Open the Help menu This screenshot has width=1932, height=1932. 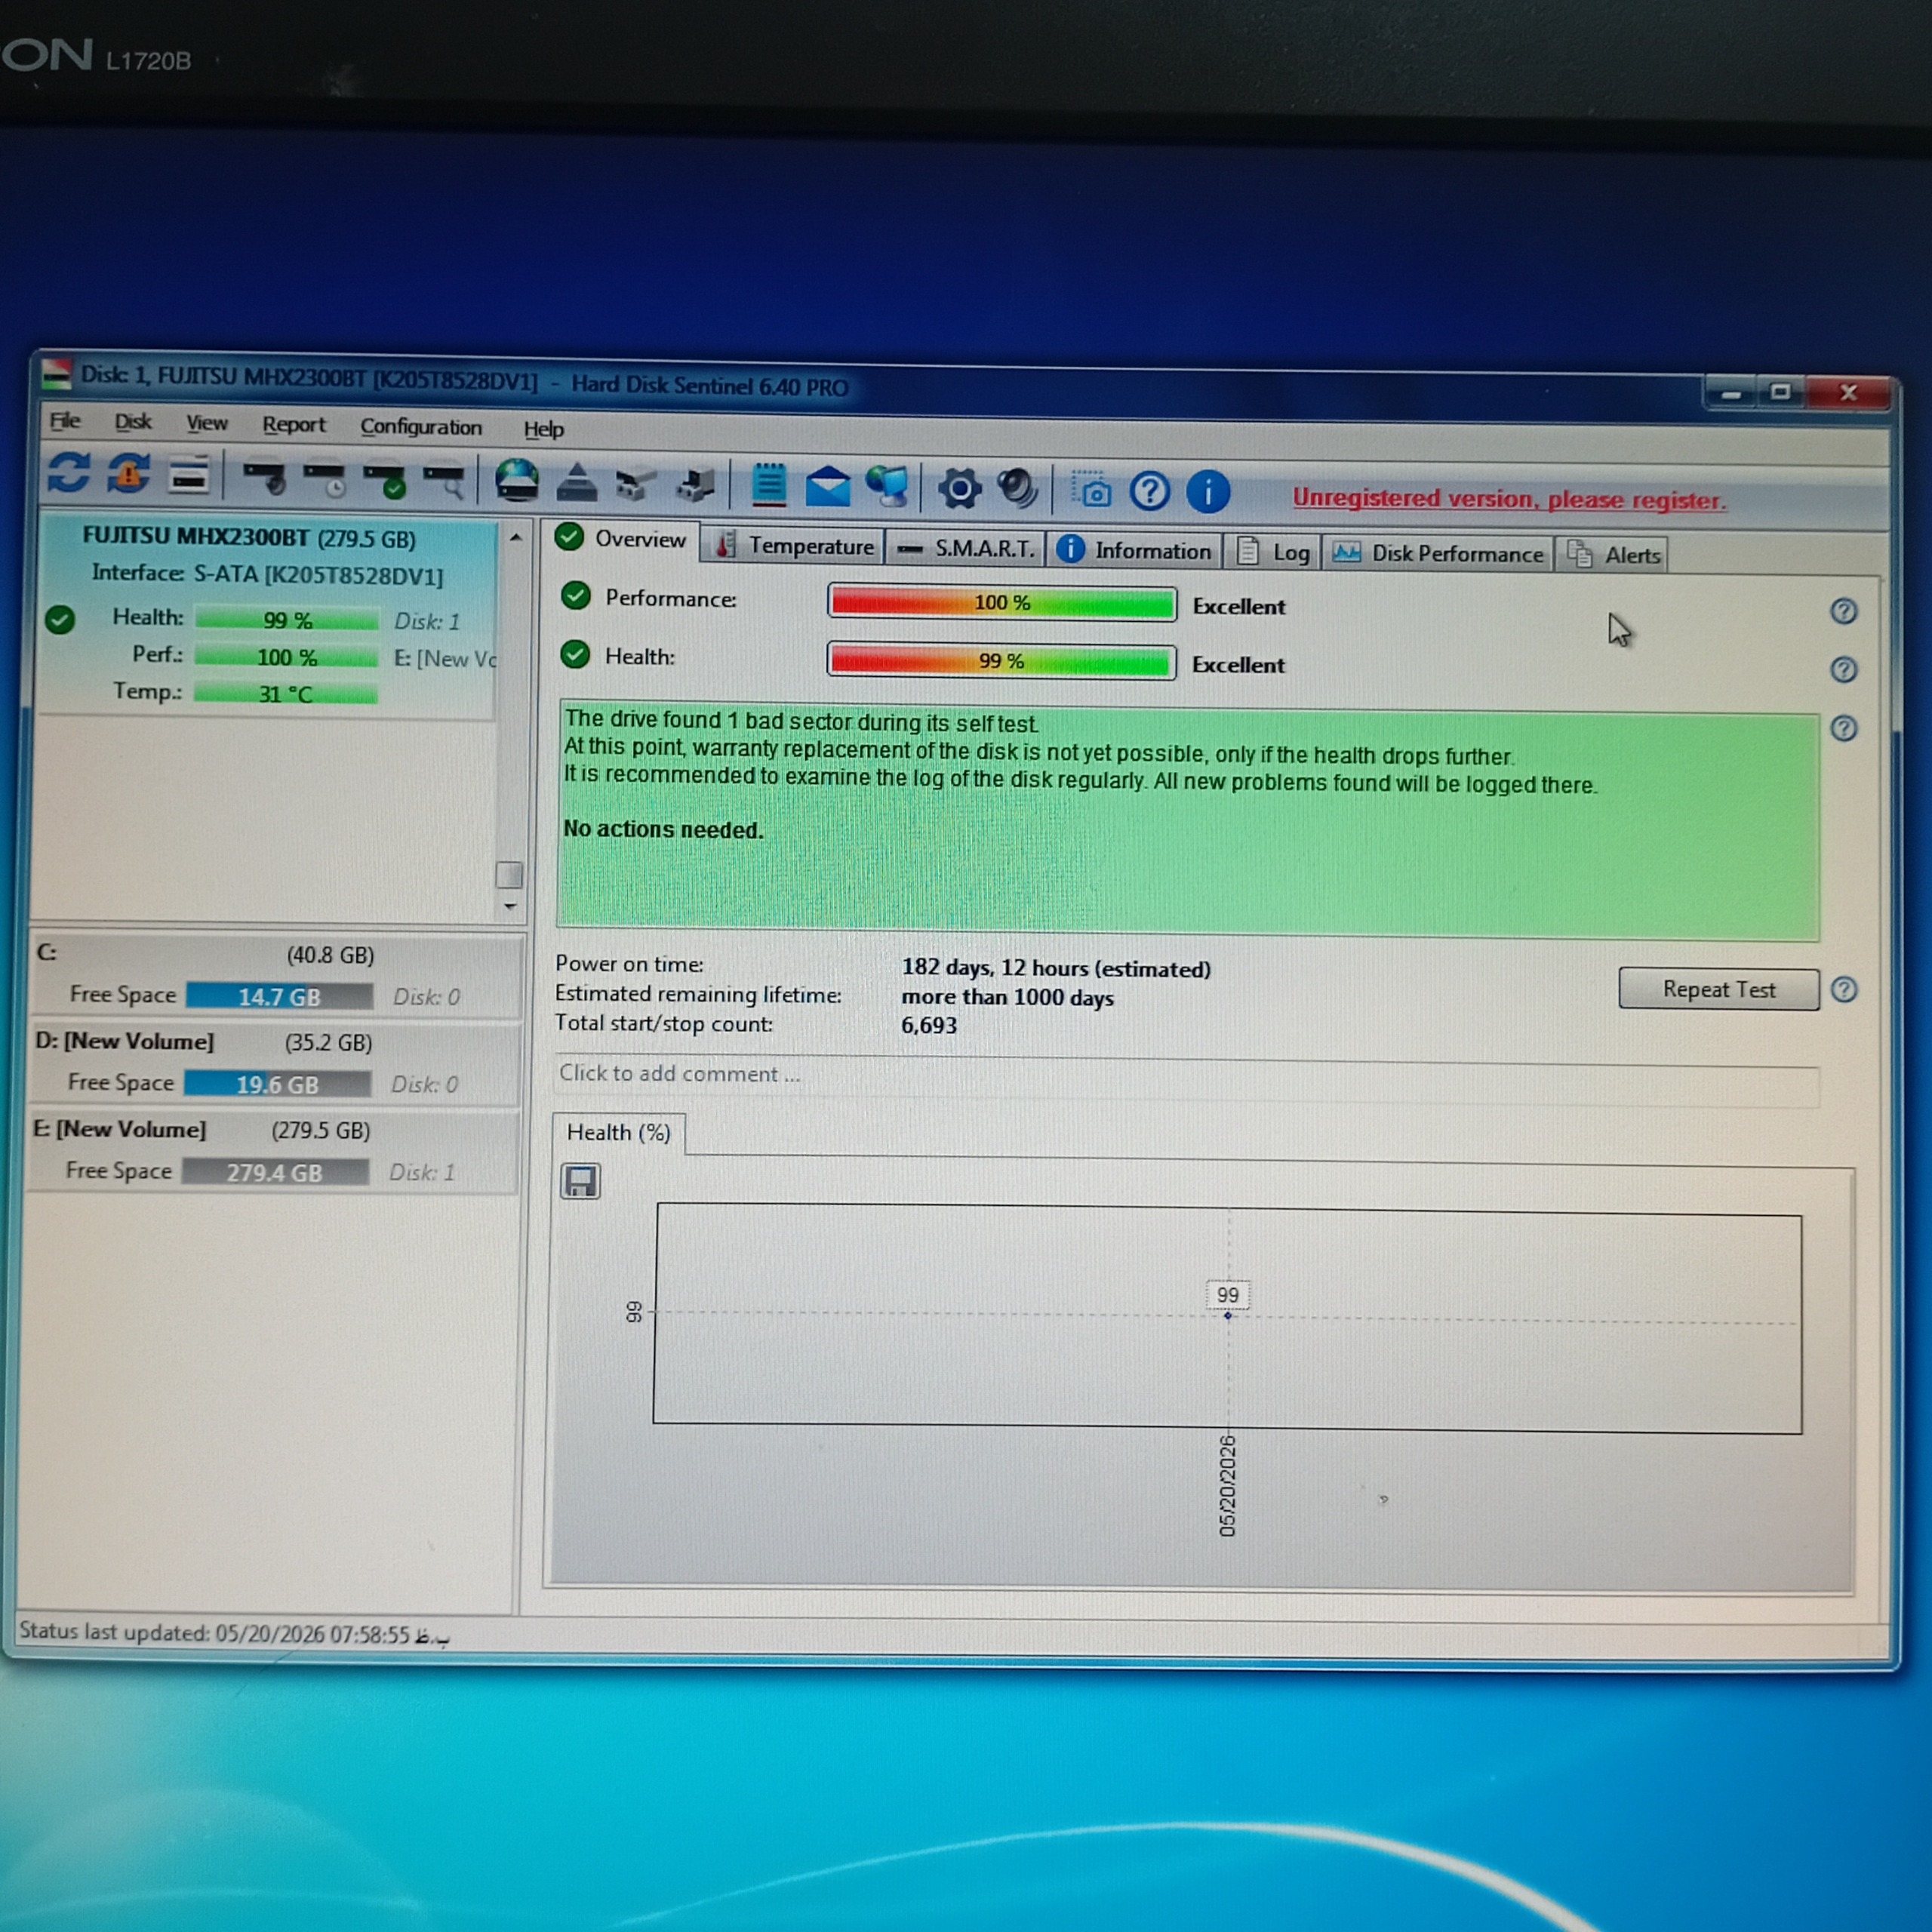click(544, 429)
